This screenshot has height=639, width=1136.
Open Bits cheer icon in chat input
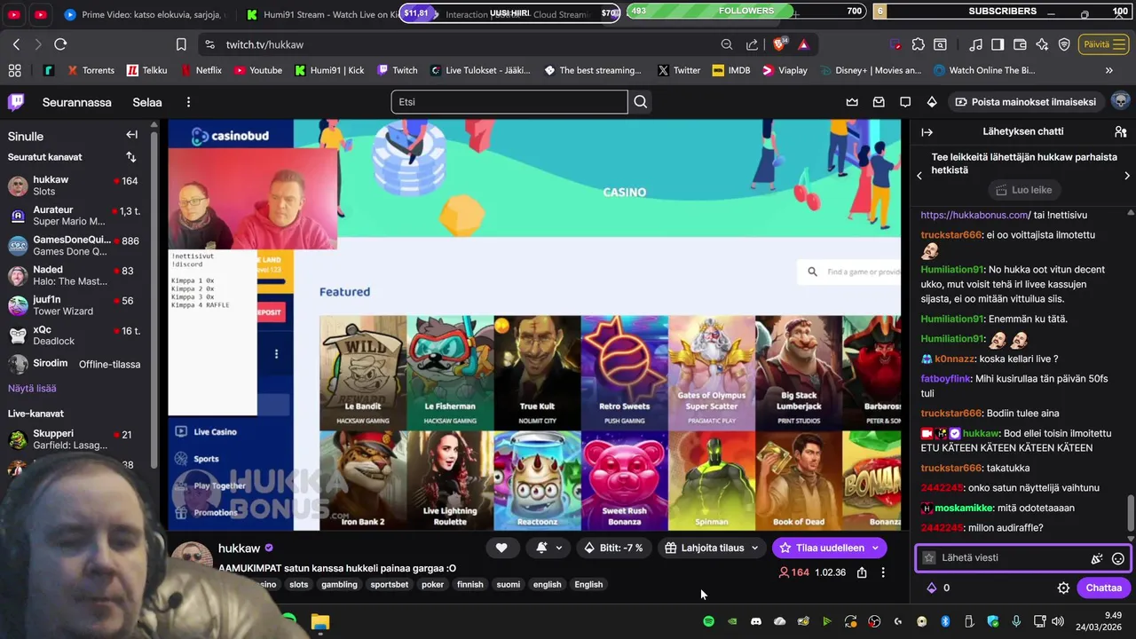pos(1097,558)
